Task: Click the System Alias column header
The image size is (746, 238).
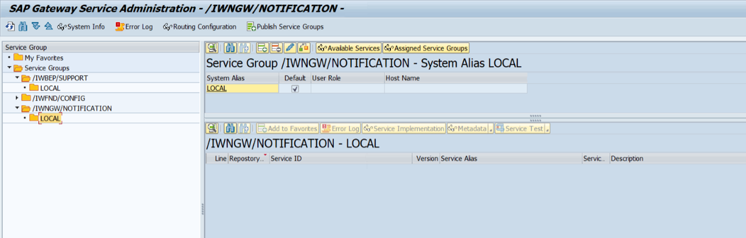Action: coord(242,78)
